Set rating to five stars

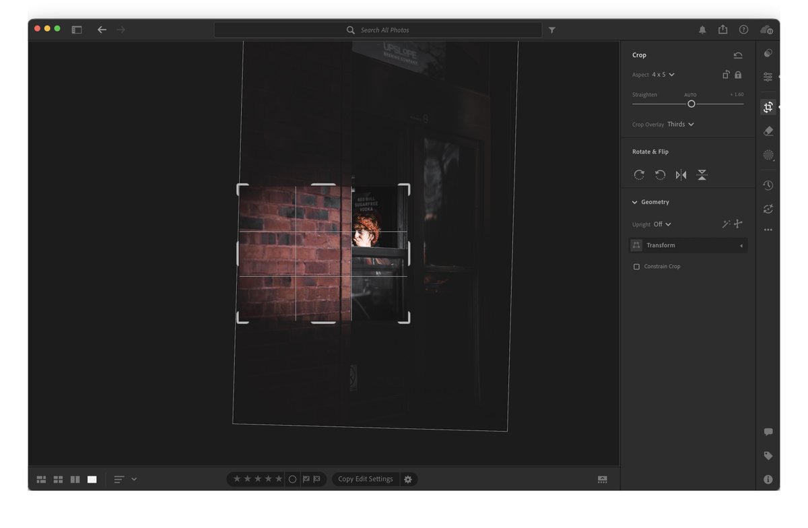[x=279, y=479]
